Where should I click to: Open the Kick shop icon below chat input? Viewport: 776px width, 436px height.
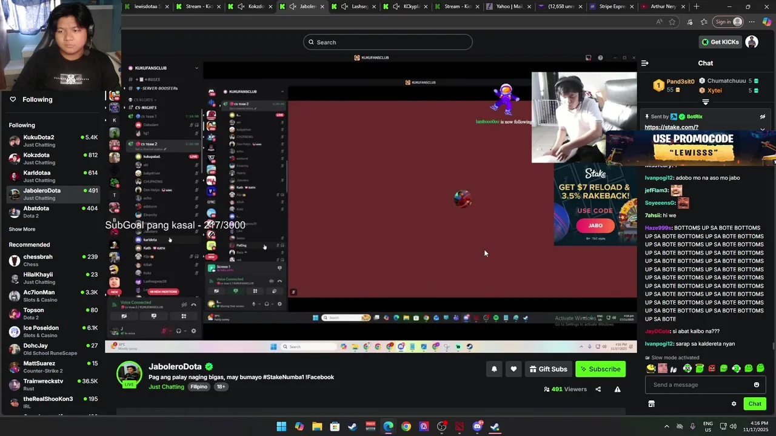pyautogui.click(x=651, y=404)
